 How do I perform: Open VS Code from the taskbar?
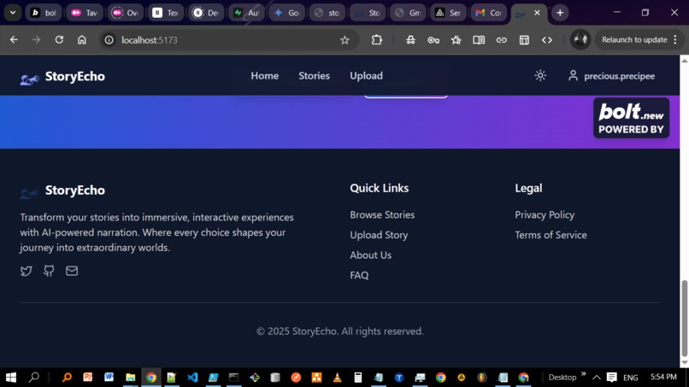click(x=192, y=378)
